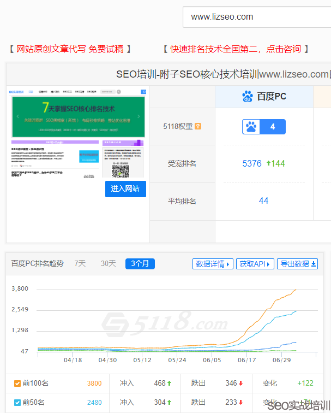The height and width of the screenshot is (413, 331).
Task: Click the 前50名 count 2480
Action: (x=94, y=403)
